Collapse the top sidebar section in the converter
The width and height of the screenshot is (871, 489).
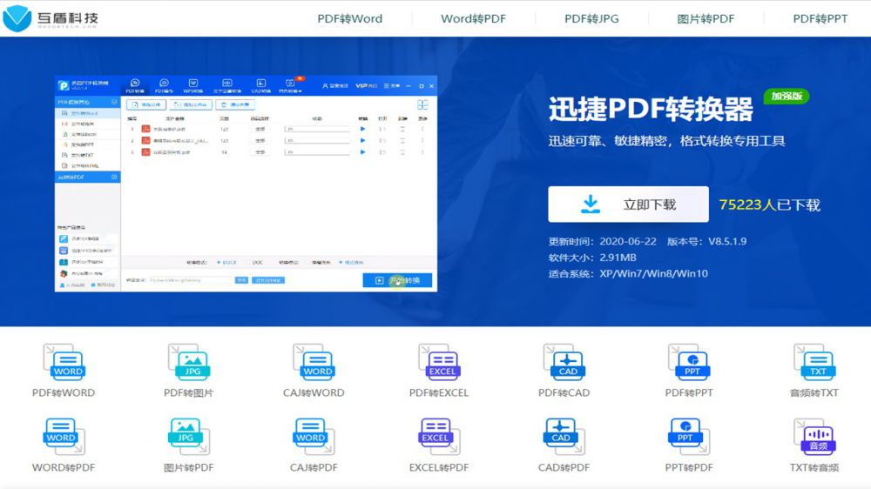pos(114,102)
